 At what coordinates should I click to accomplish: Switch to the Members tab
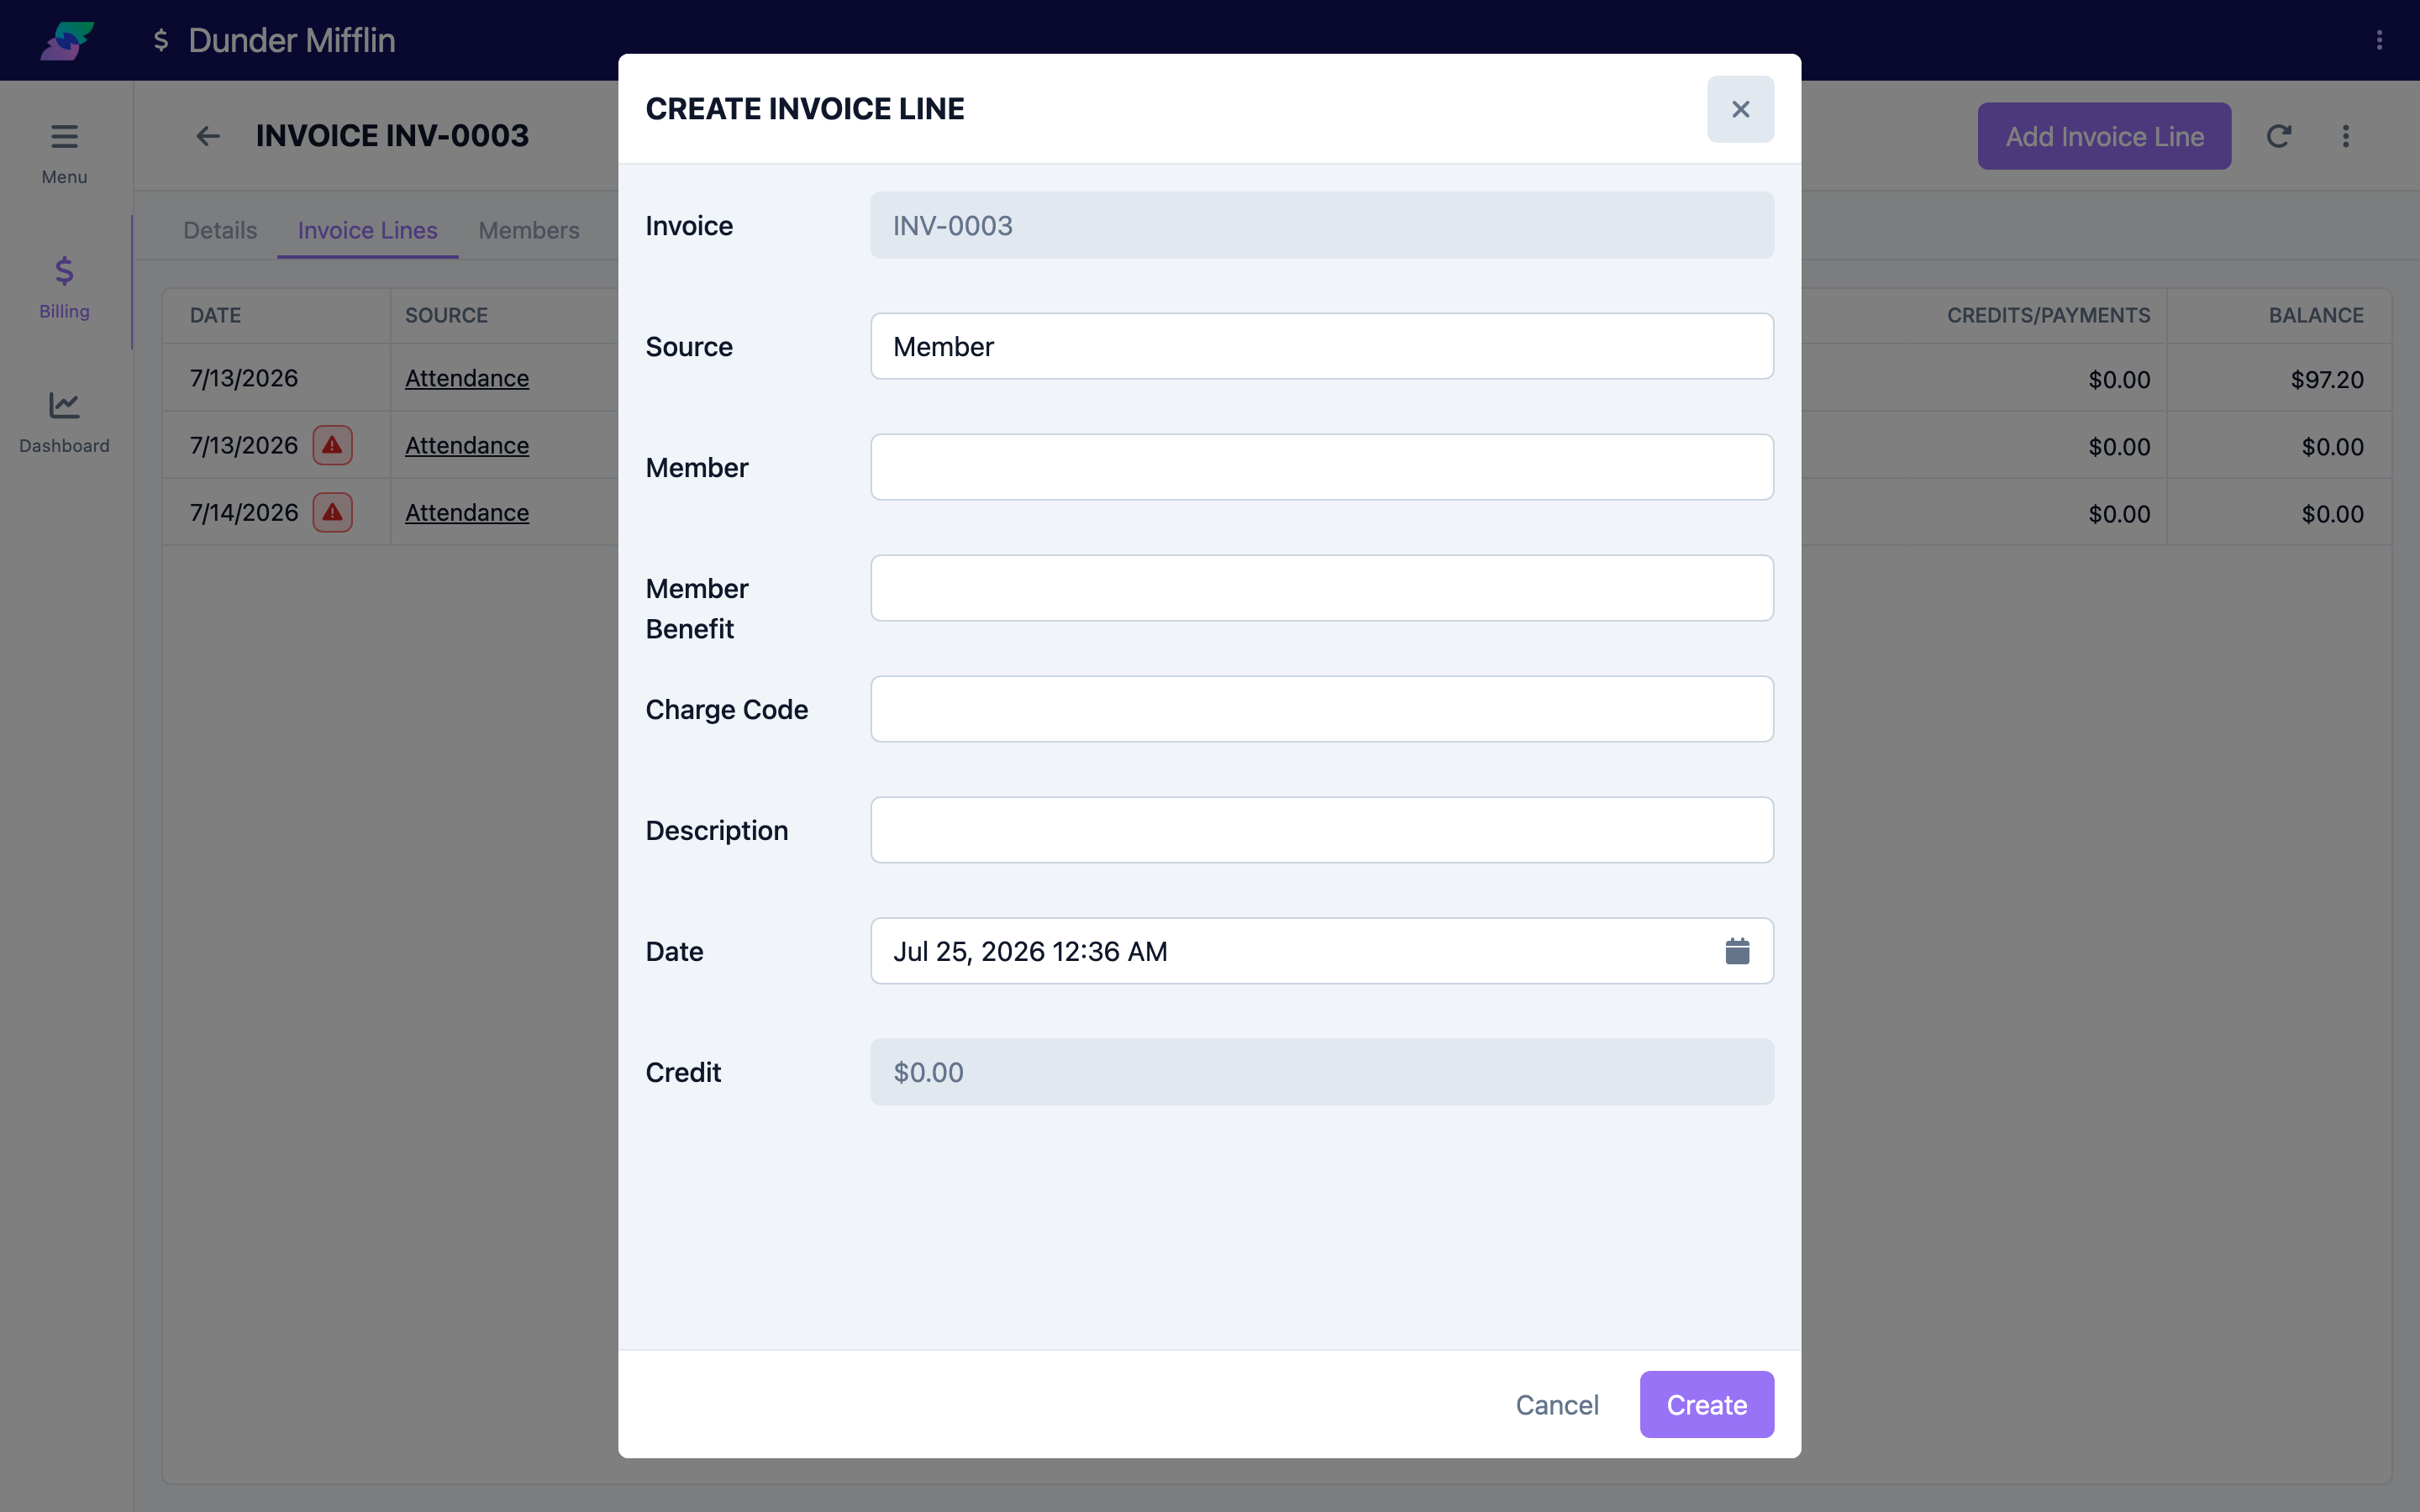click(528, 230)
